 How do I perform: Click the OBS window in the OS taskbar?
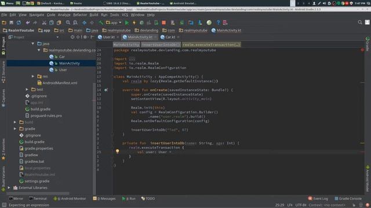[117, 3]
